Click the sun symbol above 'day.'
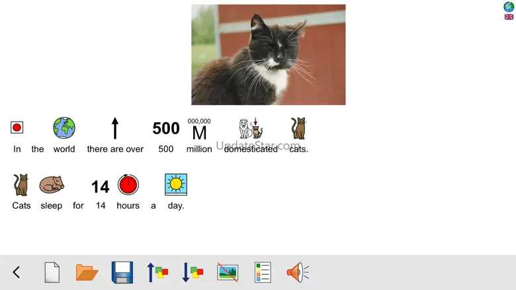Viewport: 516px width, 290px height. pyautogui.click(x=176, y=184)
